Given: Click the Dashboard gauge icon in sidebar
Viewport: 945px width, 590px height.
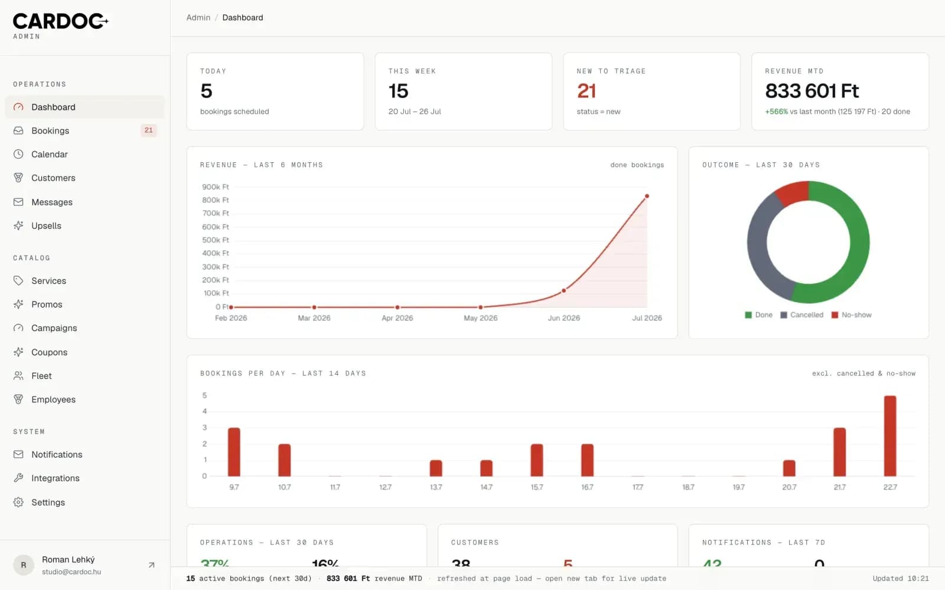Looking at the screenshot, I should point(18,107).
